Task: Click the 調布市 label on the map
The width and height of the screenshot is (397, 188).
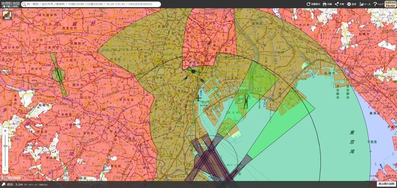Action: tap(78, 85)
